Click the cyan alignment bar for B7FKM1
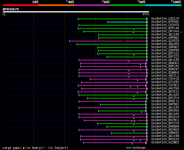The image size is (184, 150). pyautogui.click(x=127, y=22)
